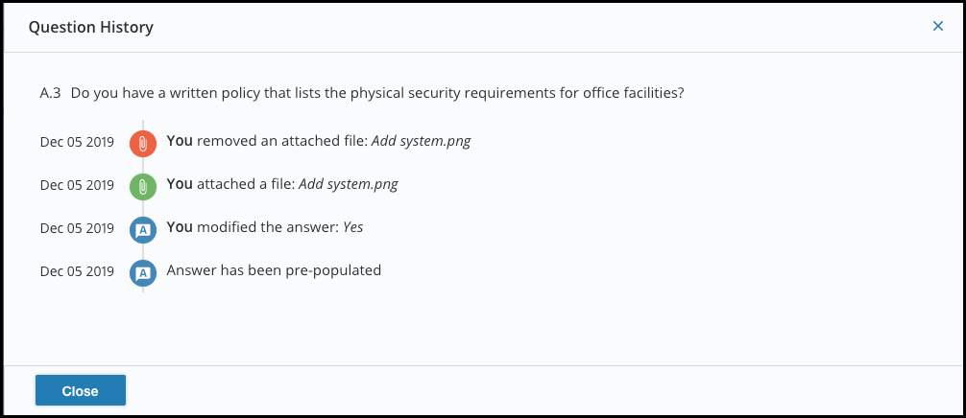Click bold You in attached file entry

[180, 184]
